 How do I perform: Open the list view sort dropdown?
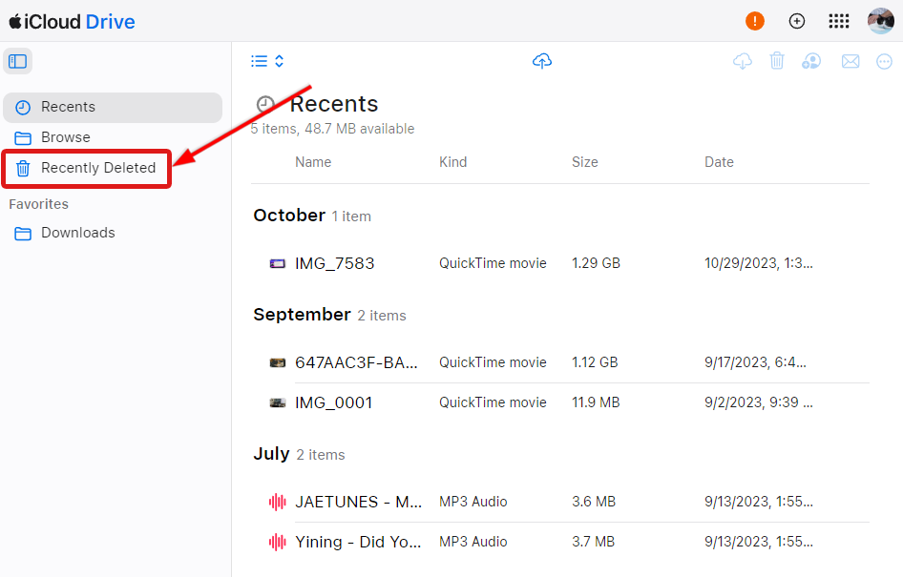click(267, 61)
